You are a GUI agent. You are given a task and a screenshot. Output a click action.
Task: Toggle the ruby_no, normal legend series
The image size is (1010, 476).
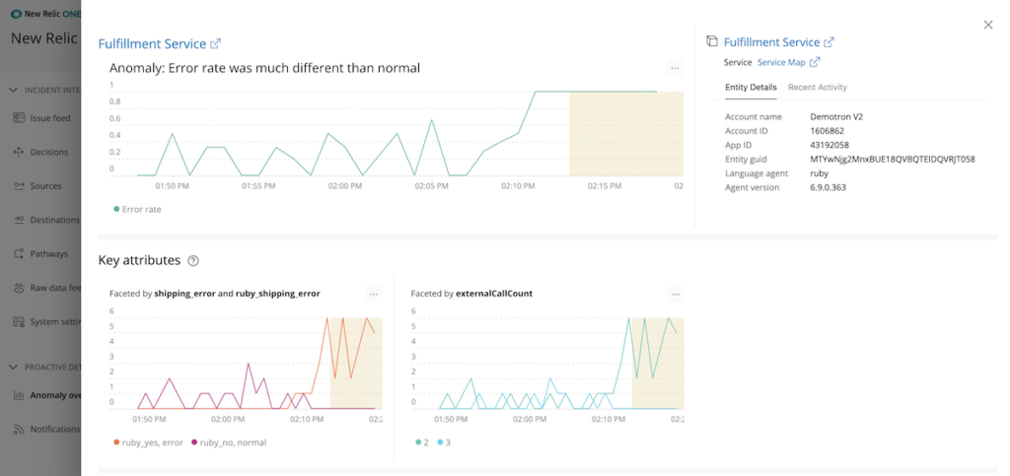point(229,442)
